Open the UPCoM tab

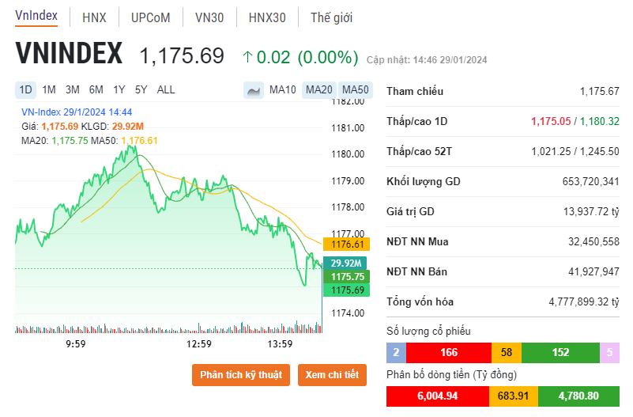pyautogui.click(x=150, y=17)
